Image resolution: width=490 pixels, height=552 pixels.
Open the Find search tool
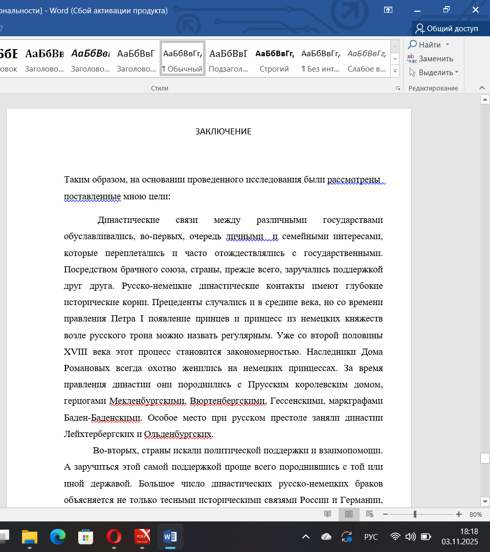pos(425,45)
